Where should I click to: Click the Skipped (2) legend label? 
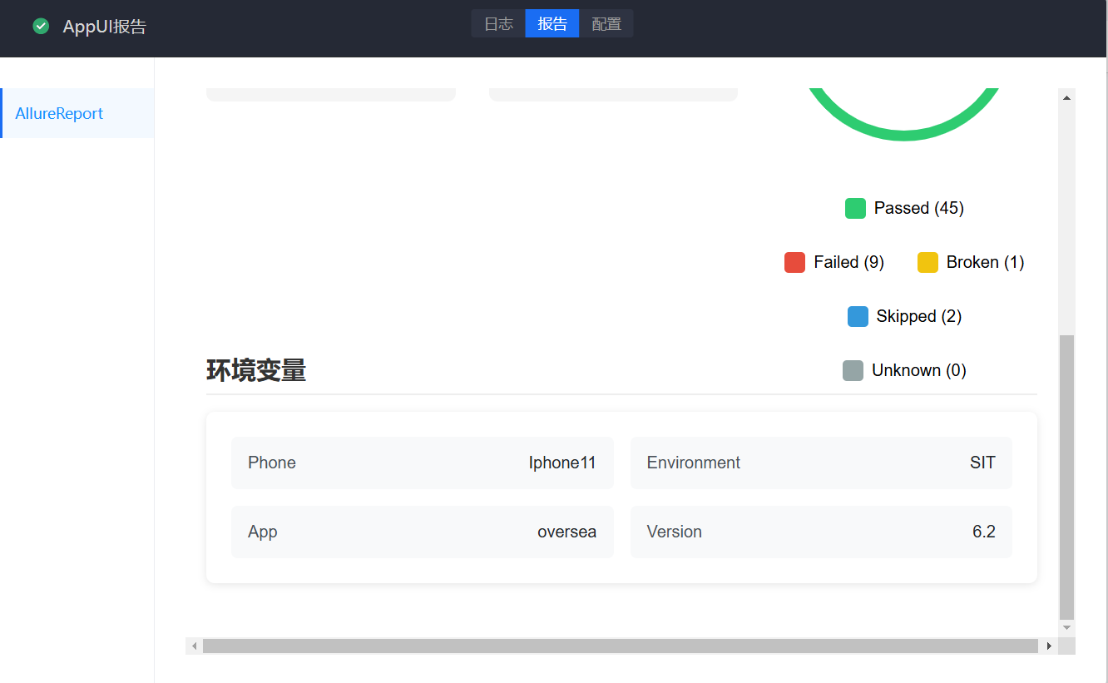coord(918,316)
